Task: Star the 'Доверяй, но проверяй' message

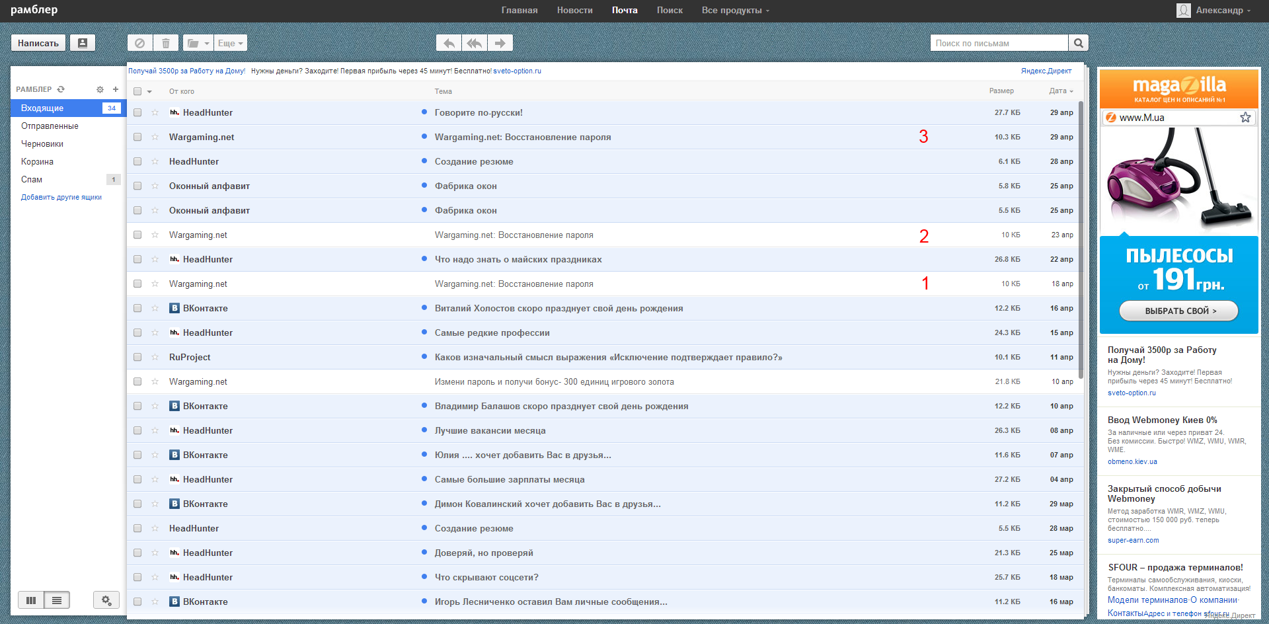Action: (x=155, y=553)
